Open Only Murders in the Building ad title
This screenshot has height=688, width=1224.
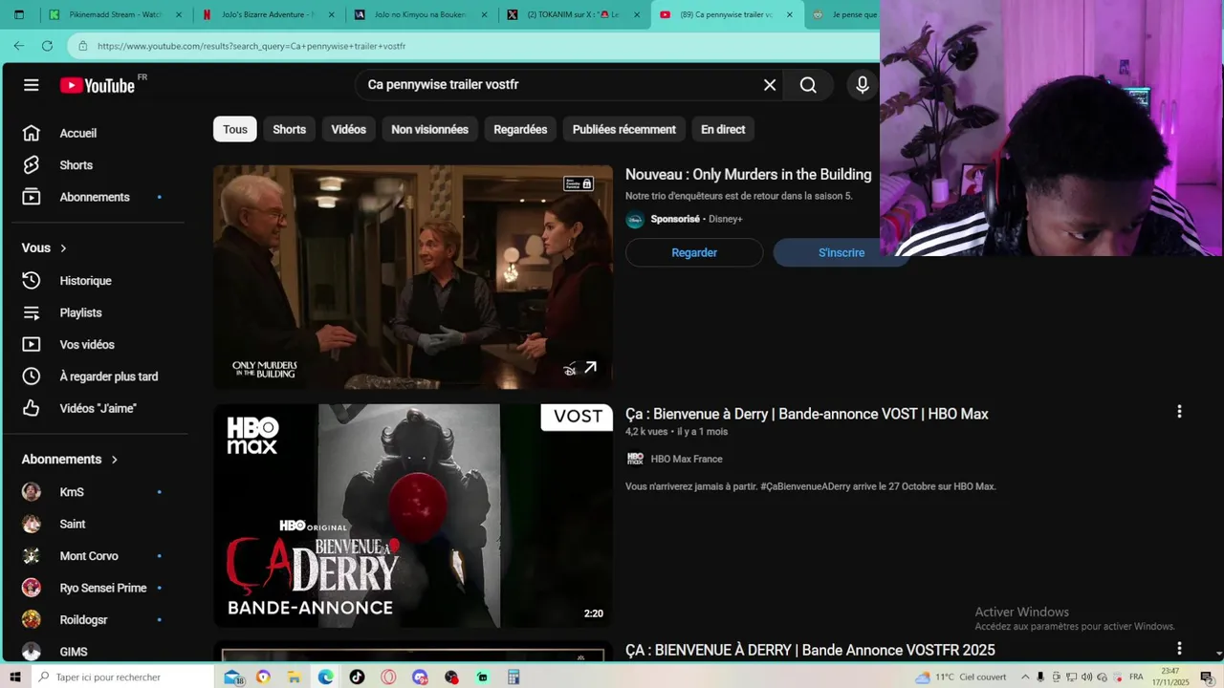(x=748, y=175)
